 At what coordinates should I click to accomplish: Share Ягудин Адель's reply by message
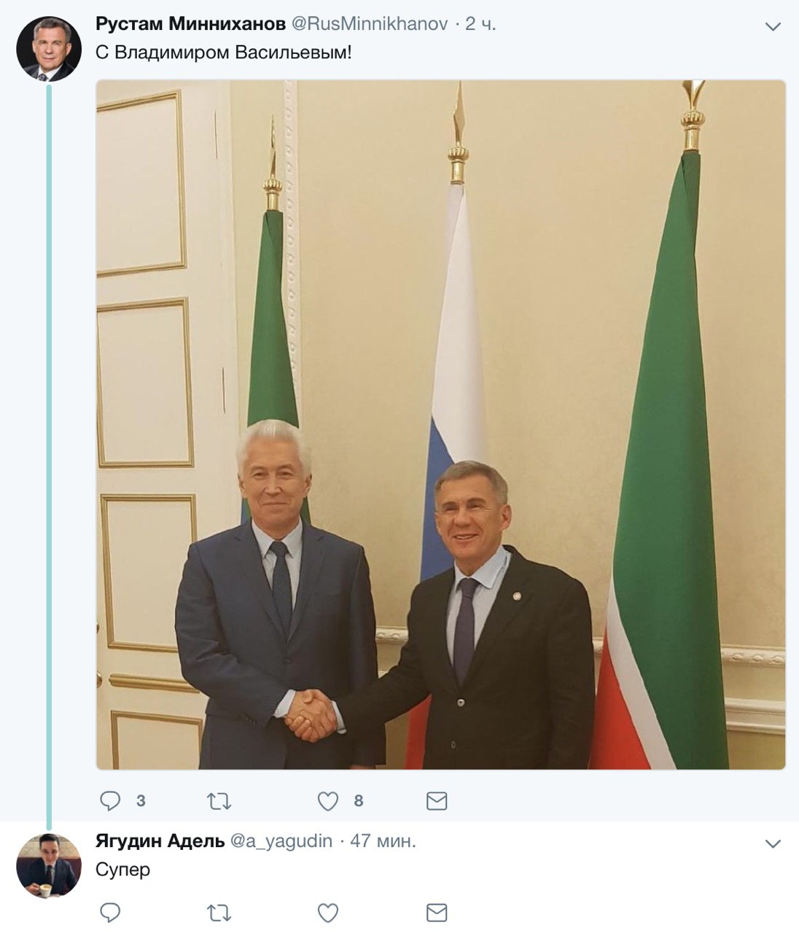[x=437, y=912]
